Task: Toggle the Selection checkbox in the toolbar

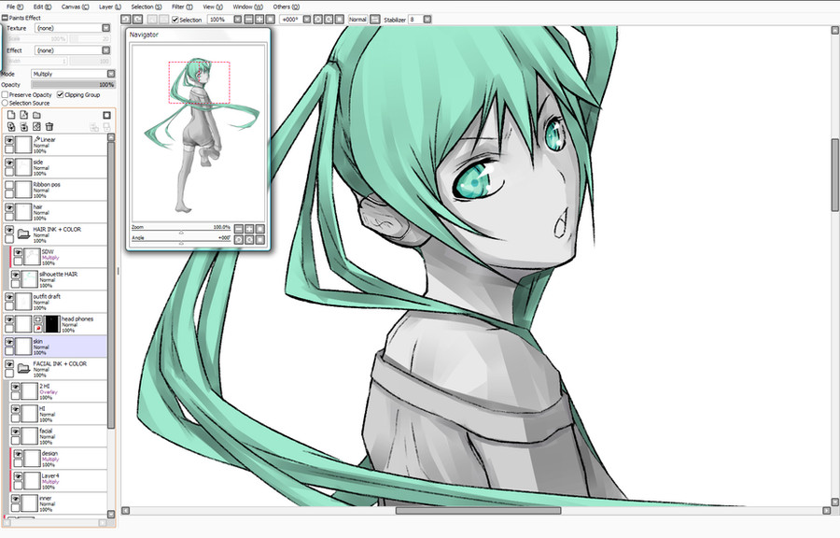Action: 175,20
